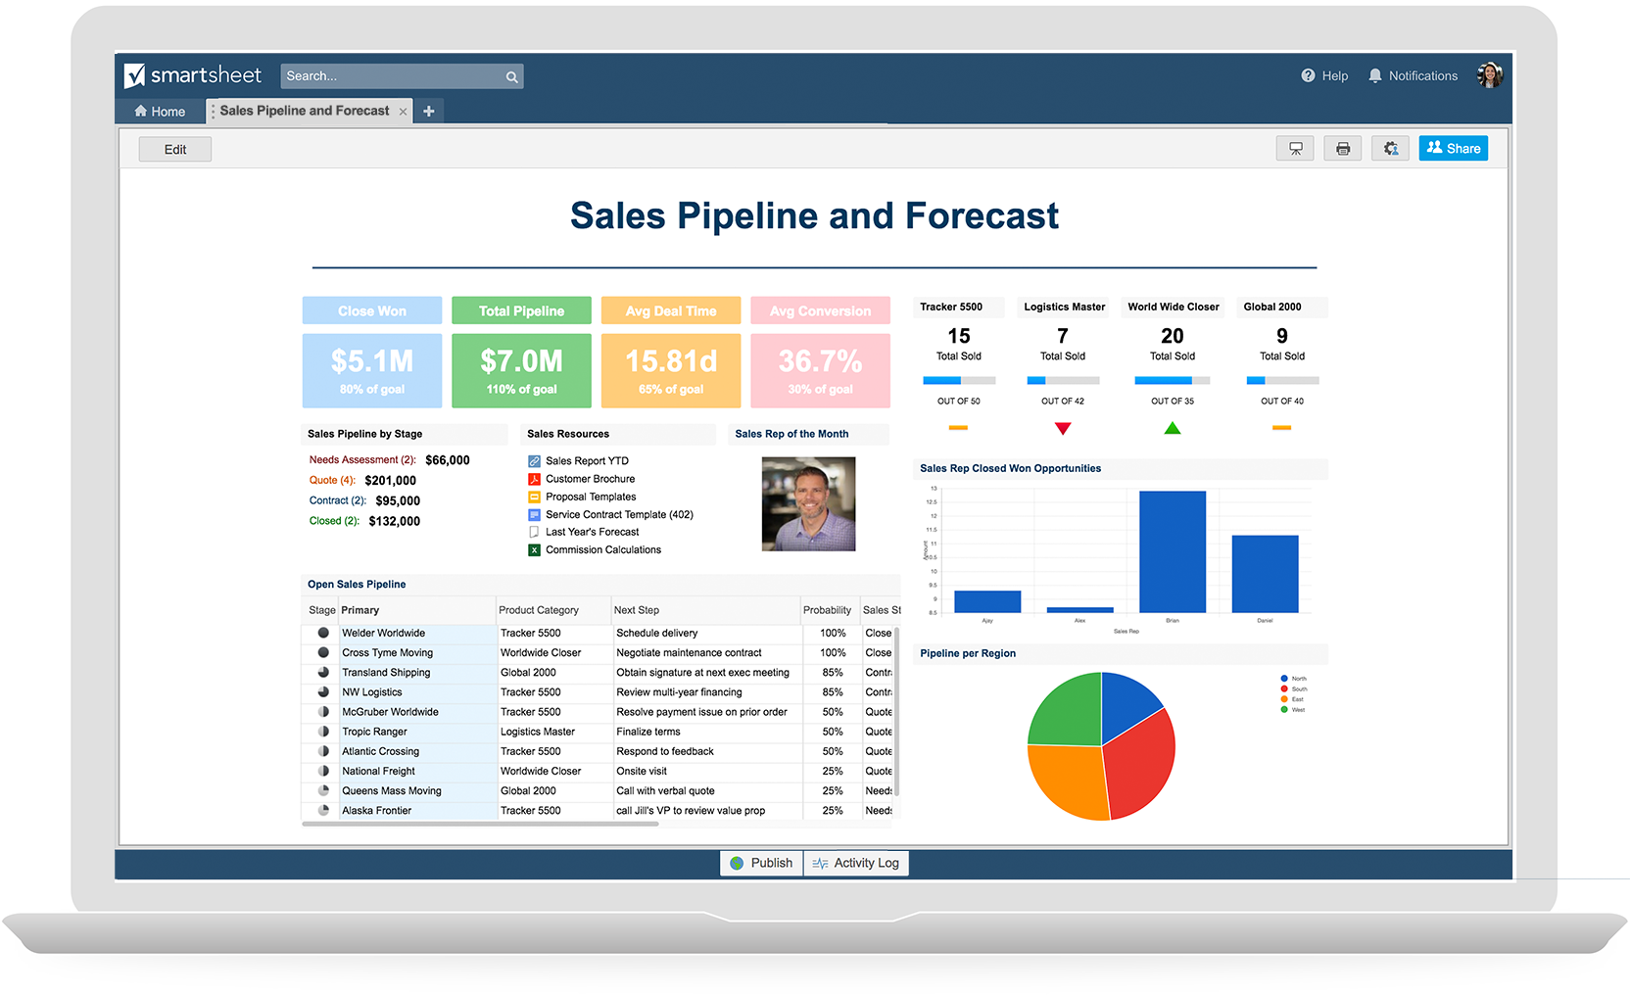Open Last Year's Forecast link
This screenshot has width=1630, height=995.
coord(592,532)
